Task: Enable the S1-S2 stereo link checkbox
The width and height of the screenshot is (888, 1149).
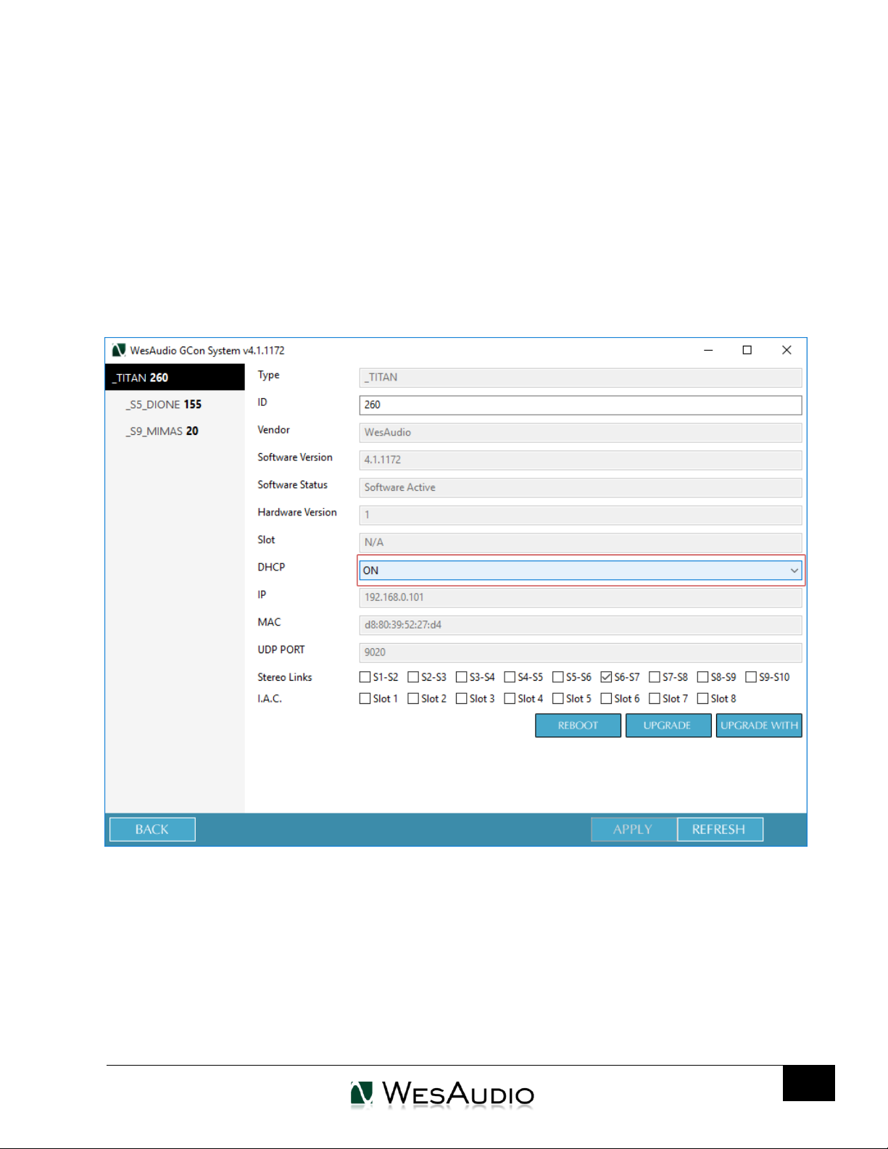Action: pyautogui.click(x=365, y=677)
